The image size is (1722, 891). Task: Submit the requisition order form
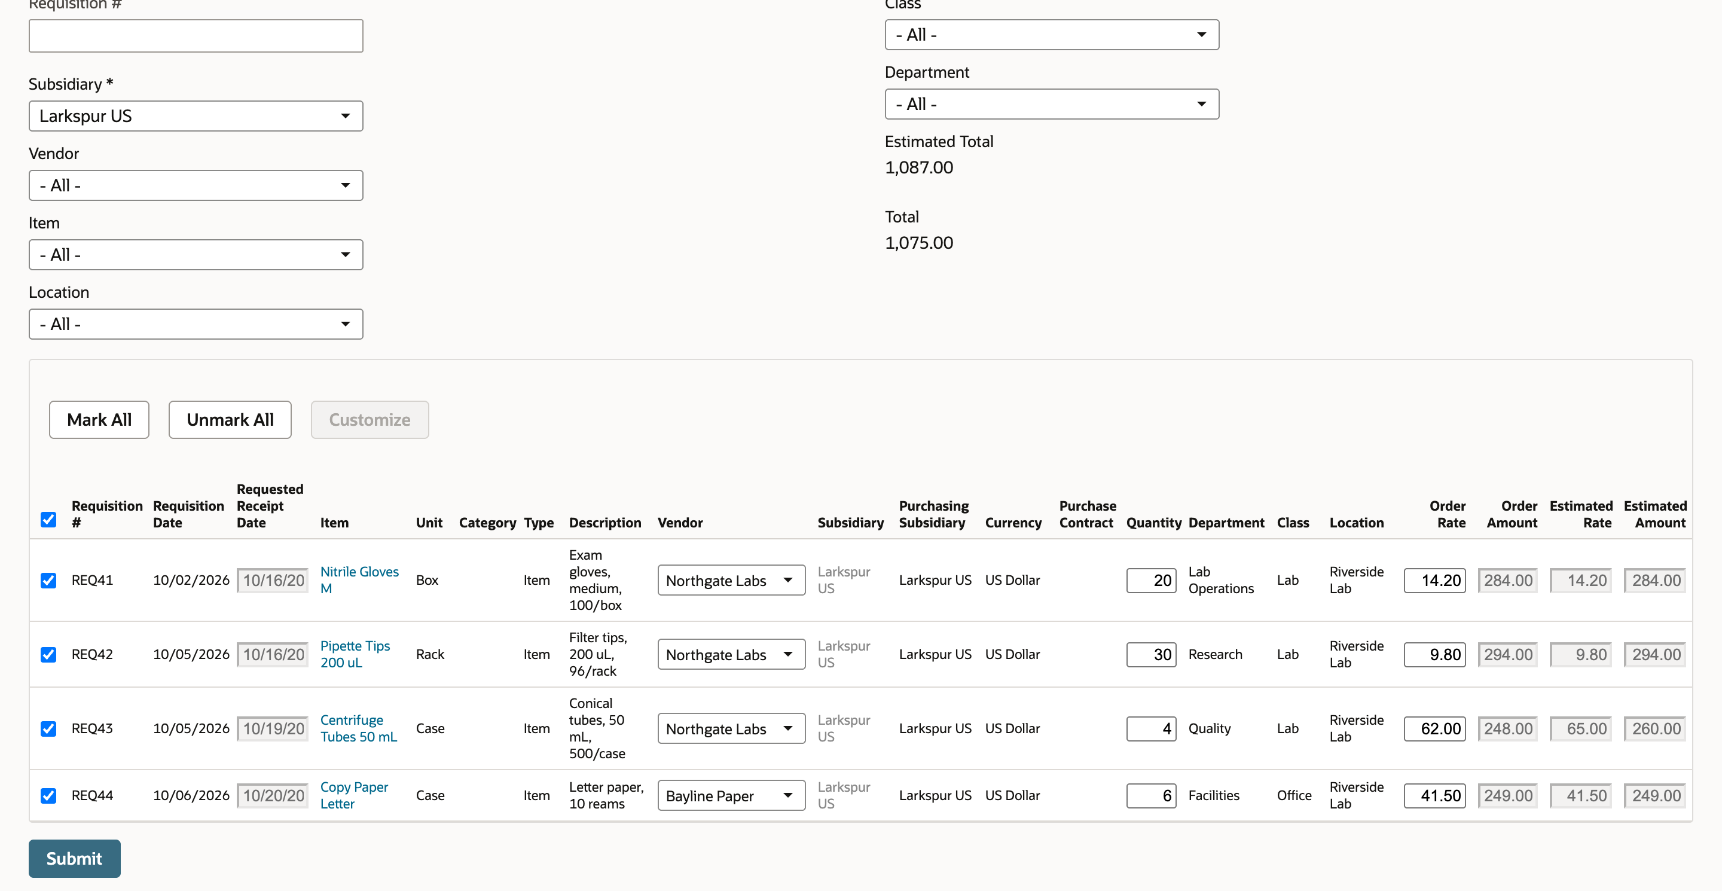74,858
